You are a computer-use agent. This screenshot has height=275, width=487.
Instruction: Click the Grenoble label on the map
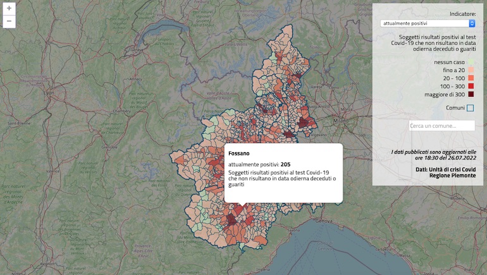click(x=109, y=147)
